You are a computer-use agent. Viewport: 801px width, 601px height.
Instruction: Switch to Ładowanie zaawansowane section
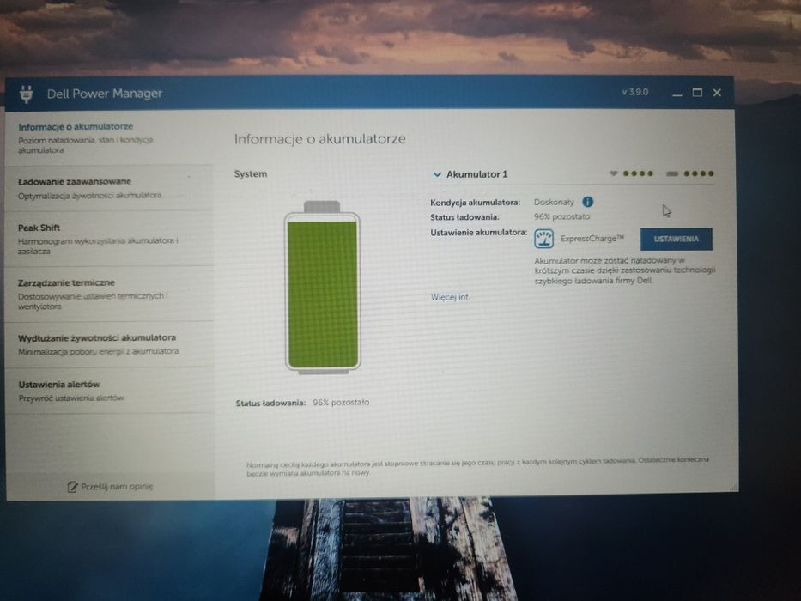coord(109,188)
